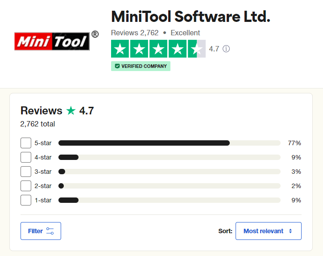Click the "77%" percentage value
Image resolution: width=323 pixels, height=256 pixels.
[294, 143]
